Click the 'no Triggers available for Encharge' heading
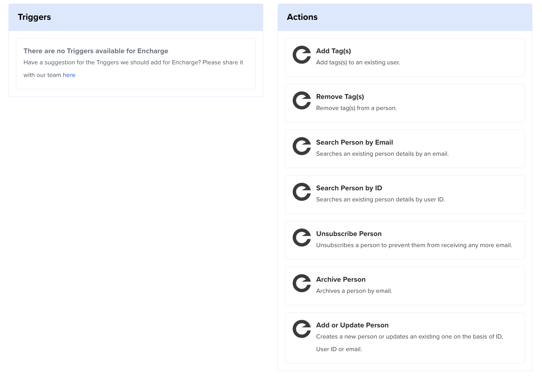 point(96,51)
